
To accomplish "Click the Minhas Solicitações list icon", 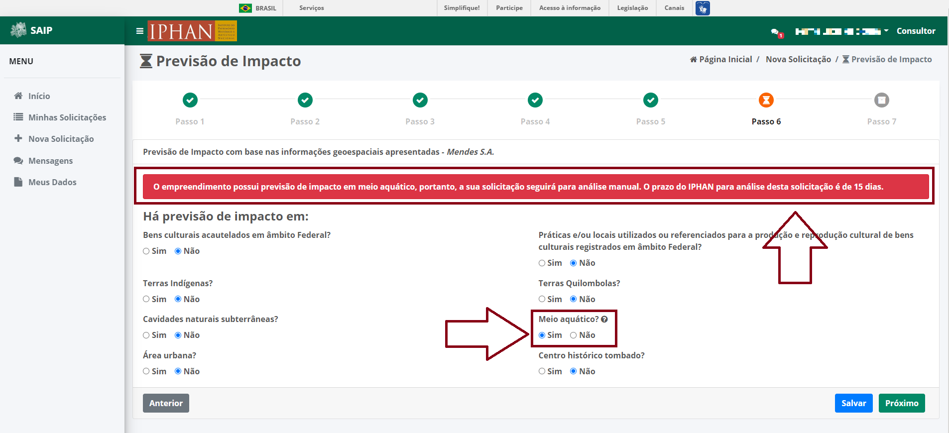I will click(x=18, y=117).
